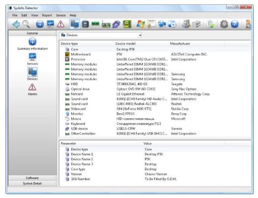258x198 pixels.
Task: Select the Videocard device row
Action: (x=155, y=108)
